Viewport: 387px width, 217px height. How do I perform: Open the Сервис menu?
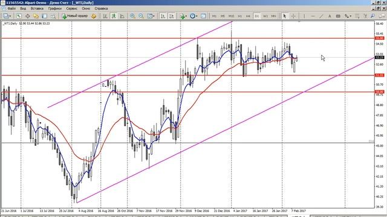pyautogui.click(x=72, y=8)
